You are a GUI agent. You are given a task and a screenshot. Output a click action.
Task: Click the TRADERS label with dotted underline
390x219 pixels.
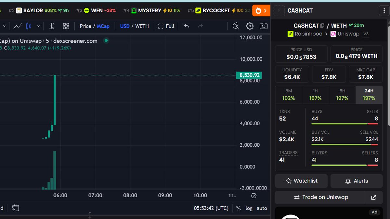tap(288, 152)
